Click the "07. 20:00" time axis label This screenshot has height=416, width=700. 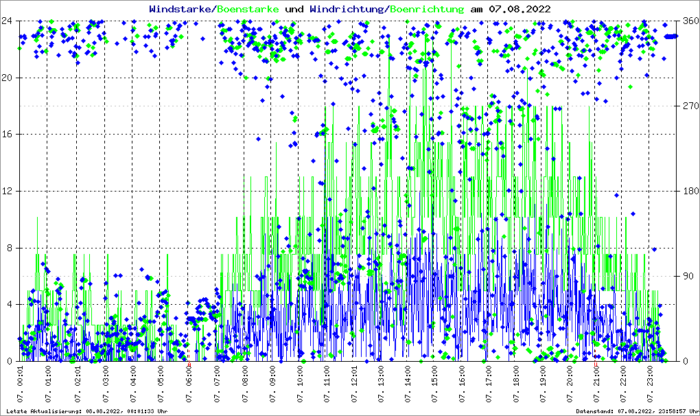coord(569,384)
